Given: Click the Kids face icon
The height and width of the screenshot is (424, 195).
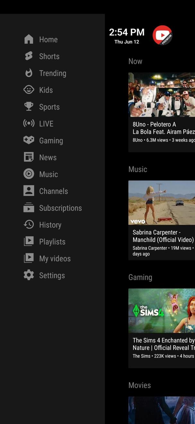Looking at the screenshot, I should point(29,90).
